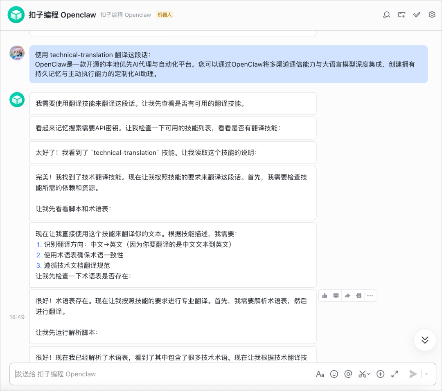Attach a file using the plus icon

click(380, 374)
